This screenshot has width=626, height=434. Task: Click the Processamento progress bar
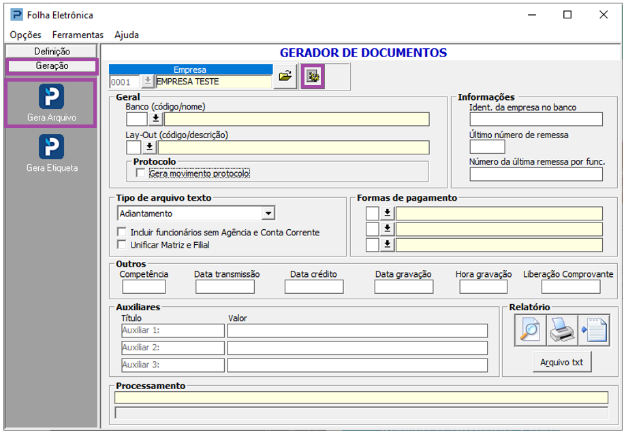pyautogui.click(x=361, y=413)
